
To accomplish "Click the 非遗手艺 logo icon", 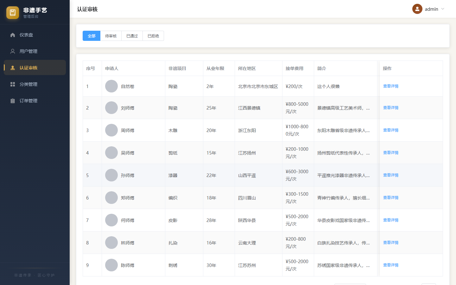I will pos(13,13).
